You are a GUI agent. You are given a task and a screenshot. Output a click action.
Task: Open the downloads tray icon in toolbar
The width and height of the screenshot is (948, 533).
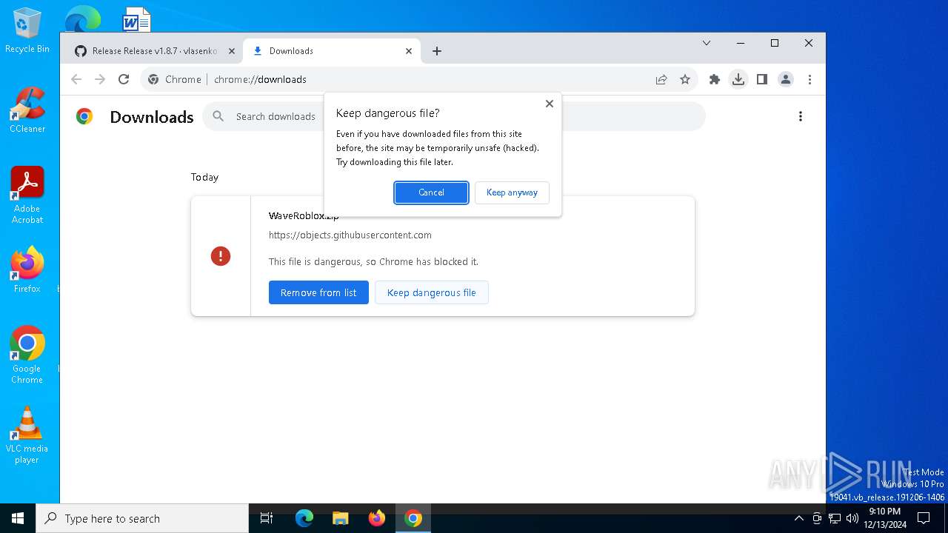738,79
